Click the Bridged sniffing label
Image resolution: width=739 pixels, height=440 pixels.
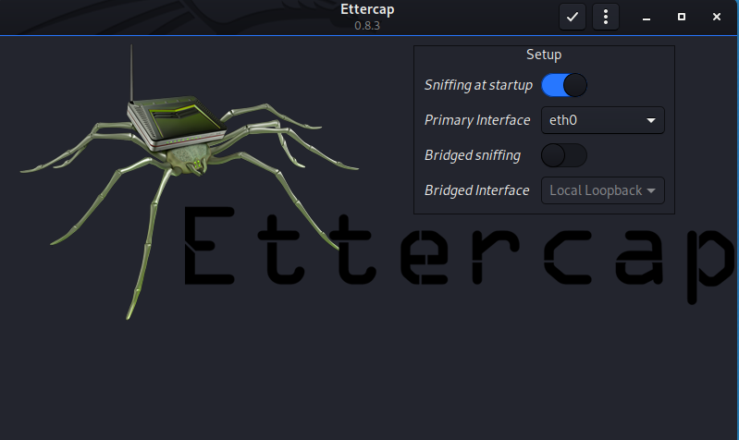pos(473,155)
